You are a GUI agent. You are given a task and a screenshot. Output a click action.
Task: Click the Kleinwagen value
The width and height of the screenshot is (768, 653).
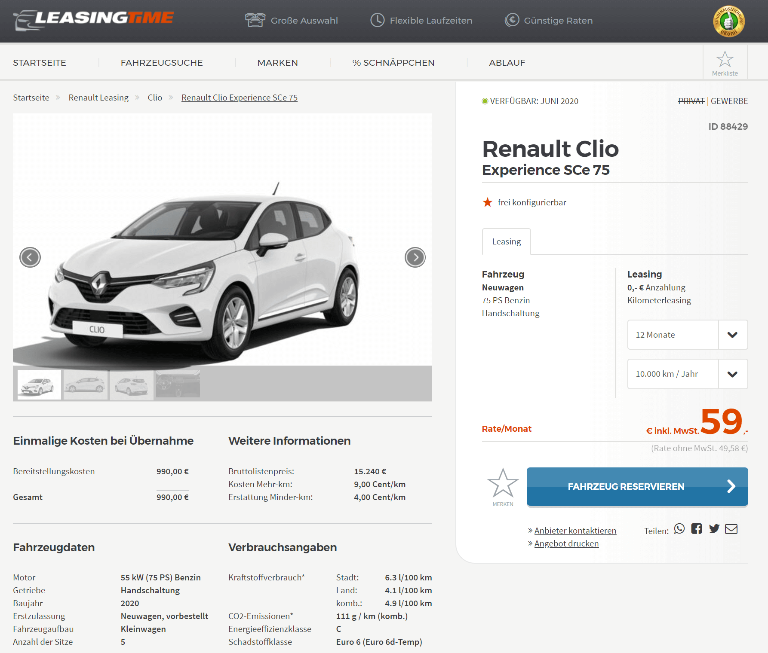(143, 629)
